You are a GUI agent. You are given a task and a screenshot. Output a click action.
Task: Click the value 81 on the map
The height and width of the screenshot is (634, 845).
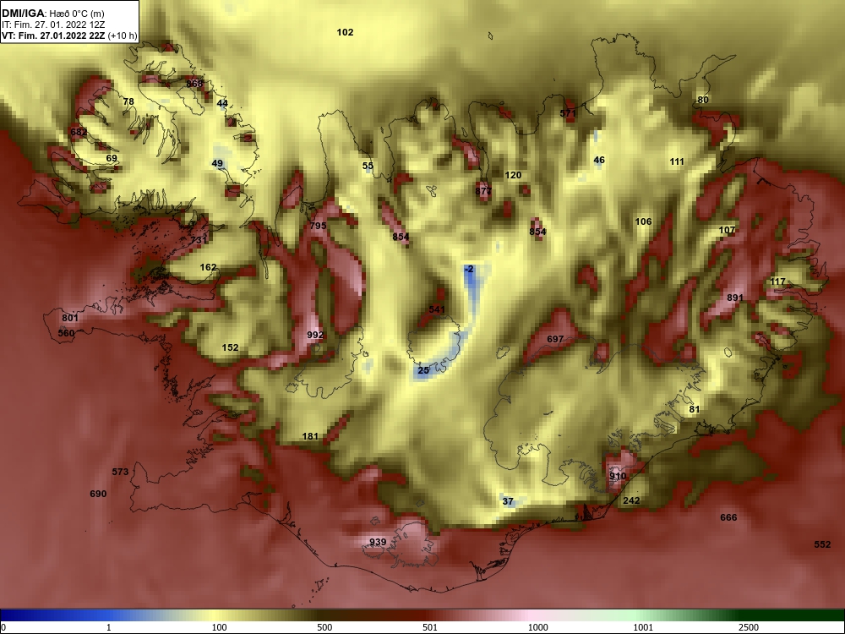coord(694,410)
